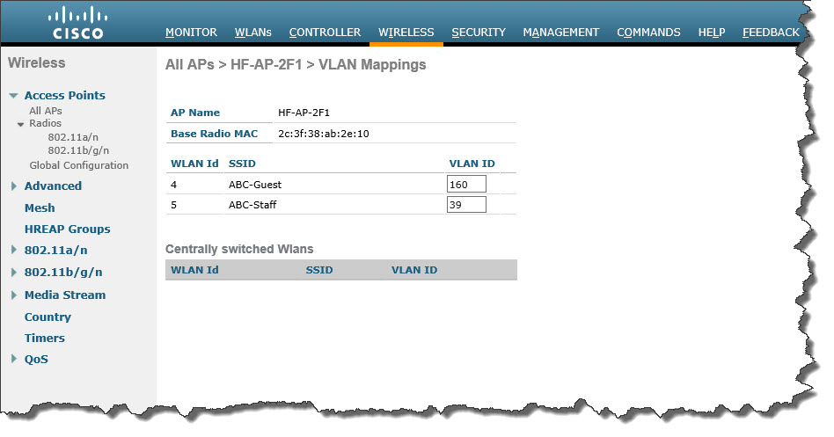
Task: Open the HELP menu
Action: tap(712, 33)
